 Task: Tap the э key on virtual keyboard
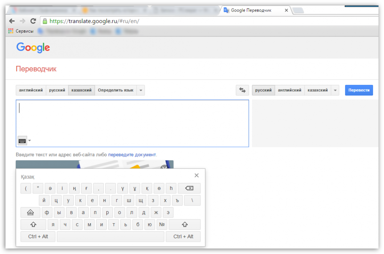[168, 213]
